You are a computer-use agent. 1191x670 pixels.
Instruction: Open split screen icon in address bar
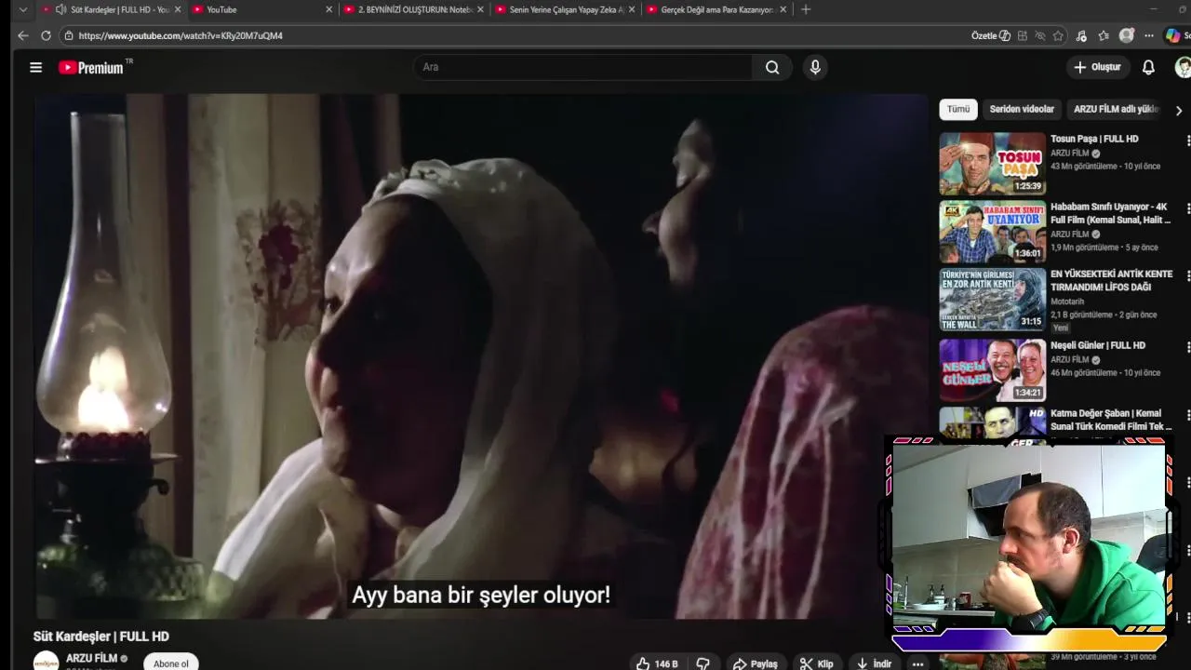(1023, 35)
